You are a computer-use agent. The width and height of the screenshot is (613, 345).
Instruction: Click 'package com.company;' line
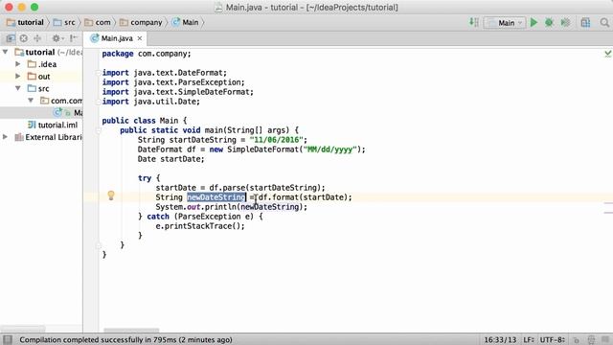point(147,54)
